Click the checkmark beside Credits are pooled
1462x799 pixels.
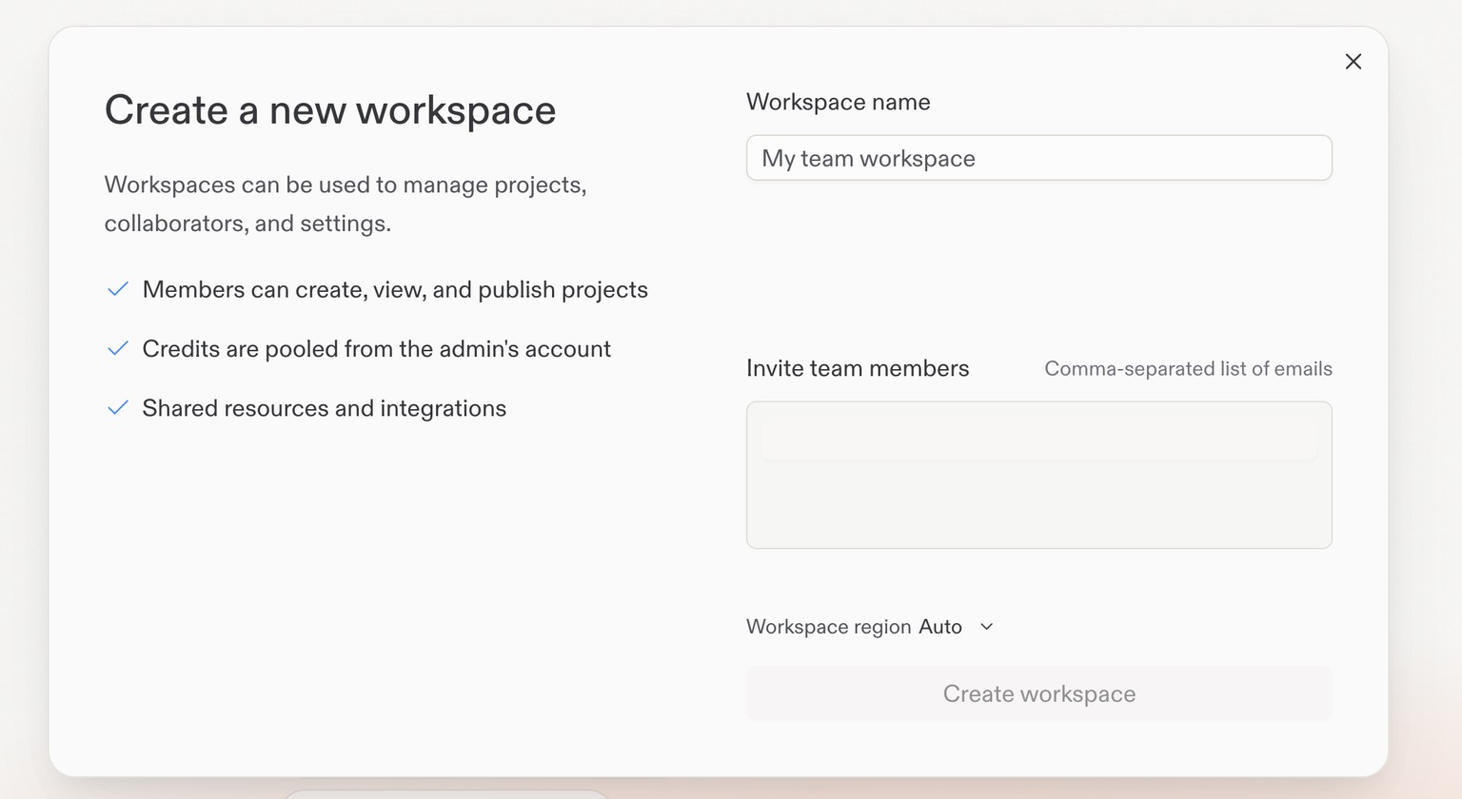point(118,349)
